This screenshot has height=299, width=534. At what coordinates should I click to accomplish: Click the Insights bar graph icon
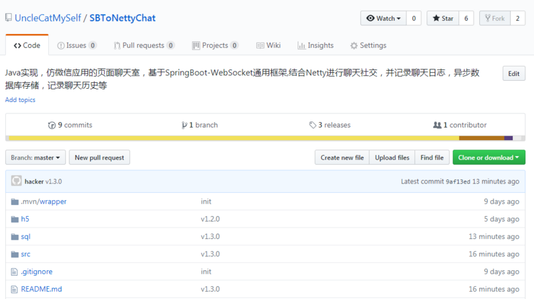tap(302, 45)
